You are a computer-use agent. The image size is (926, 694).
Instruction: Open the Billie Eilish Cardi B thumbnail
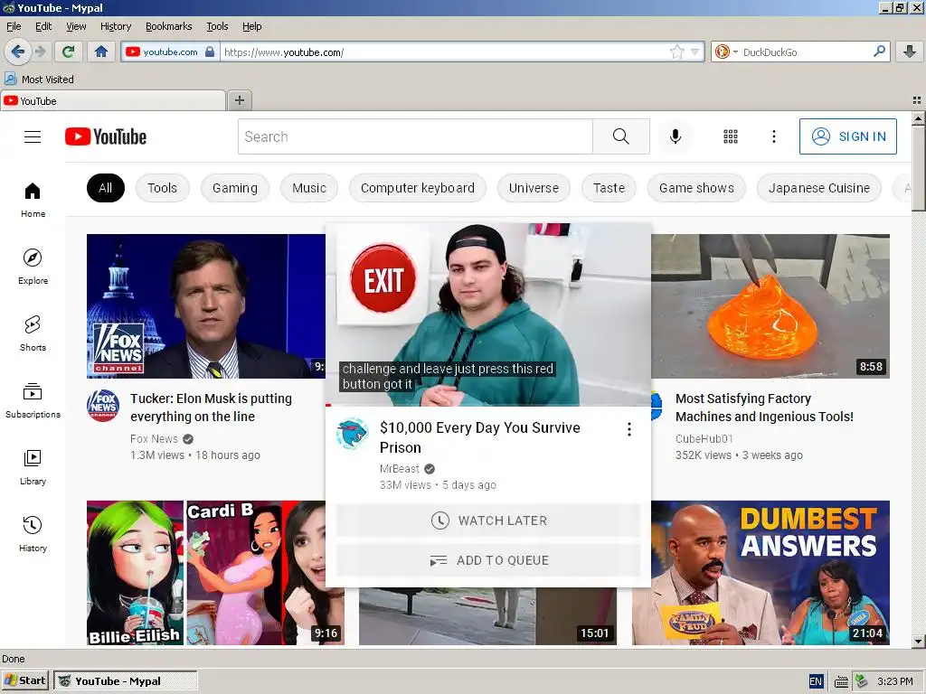(206, 572)
